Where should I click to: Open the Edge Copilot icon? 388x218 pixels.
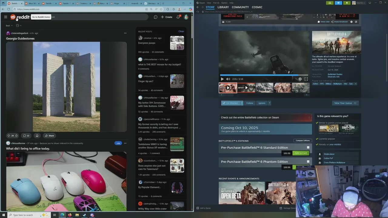[x=191, y=9]
